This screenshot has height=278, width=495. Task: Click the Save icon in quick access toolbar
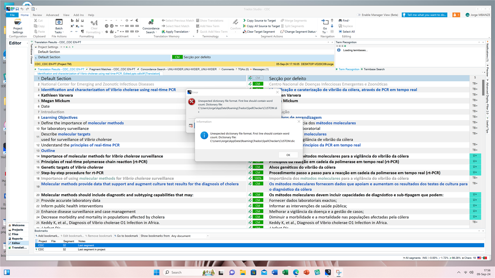pos(17,9)
